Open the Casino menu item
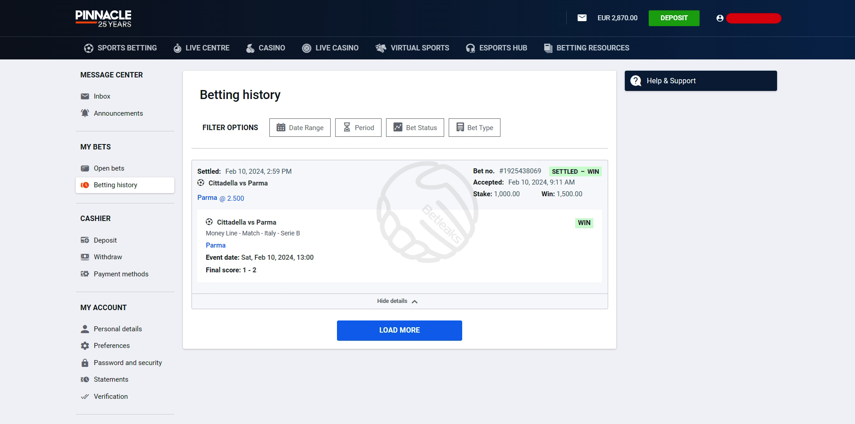Viewport: 855px width, 424px height. pyautogui.click(x=265, y=48)
